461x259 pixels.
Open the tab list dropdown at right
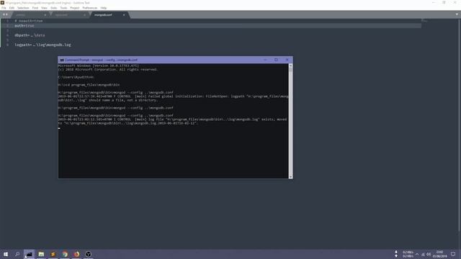click(457, 14)
